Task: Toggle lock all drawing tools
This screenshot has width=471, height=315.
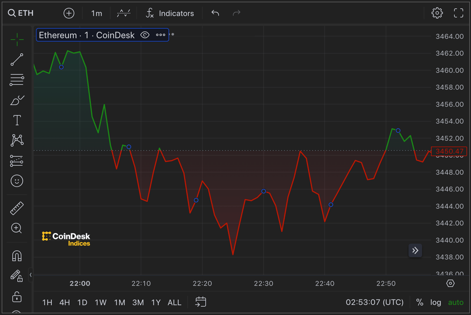Action: pyautogui.click(x=17, y=297)
